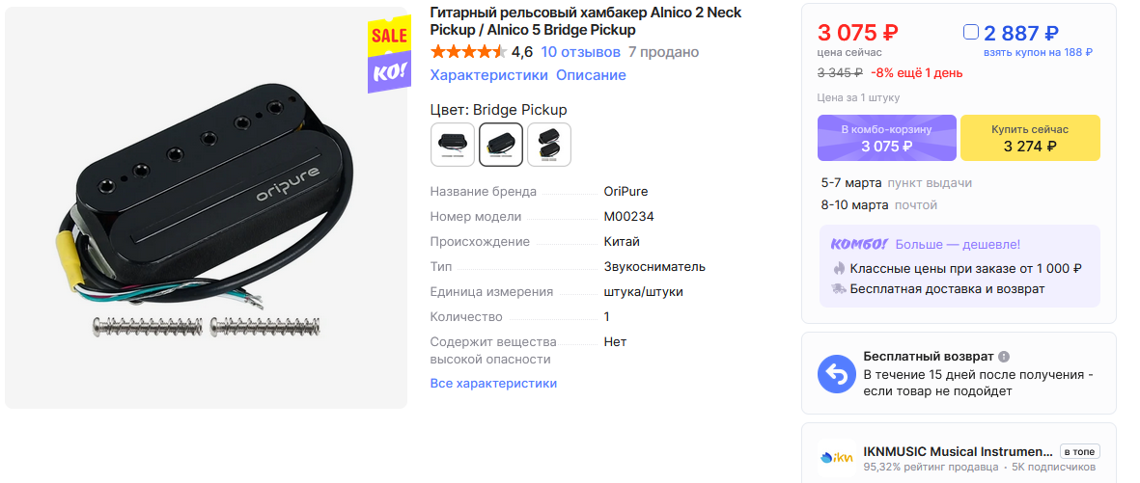Open the 10 отзывов reviews link
Image resolution: width=1140 pixels, height=483 pixels.
pos(580,52)
